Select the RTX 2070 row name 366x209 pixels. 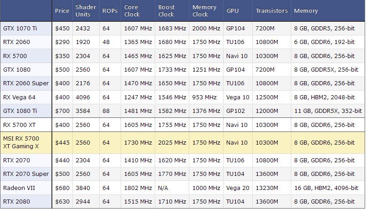pyautogui.click(x=16, y=160)
